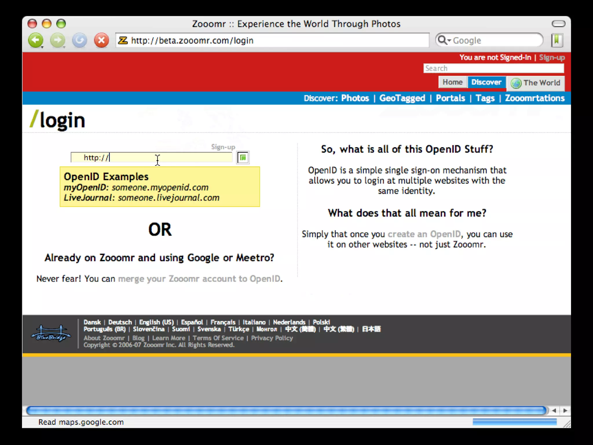Open The World tab

[x=536, y=83]
